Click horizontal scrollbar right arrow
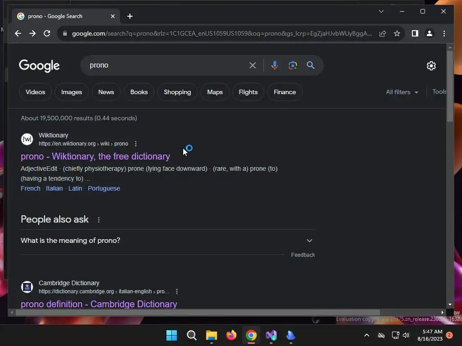Screen dimensions: 462x346 click(442, 313)
